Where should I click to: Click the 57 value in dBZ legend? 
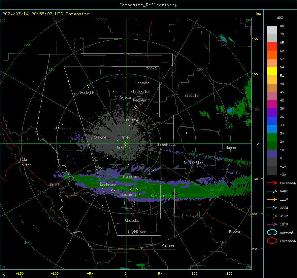point(282,59)
